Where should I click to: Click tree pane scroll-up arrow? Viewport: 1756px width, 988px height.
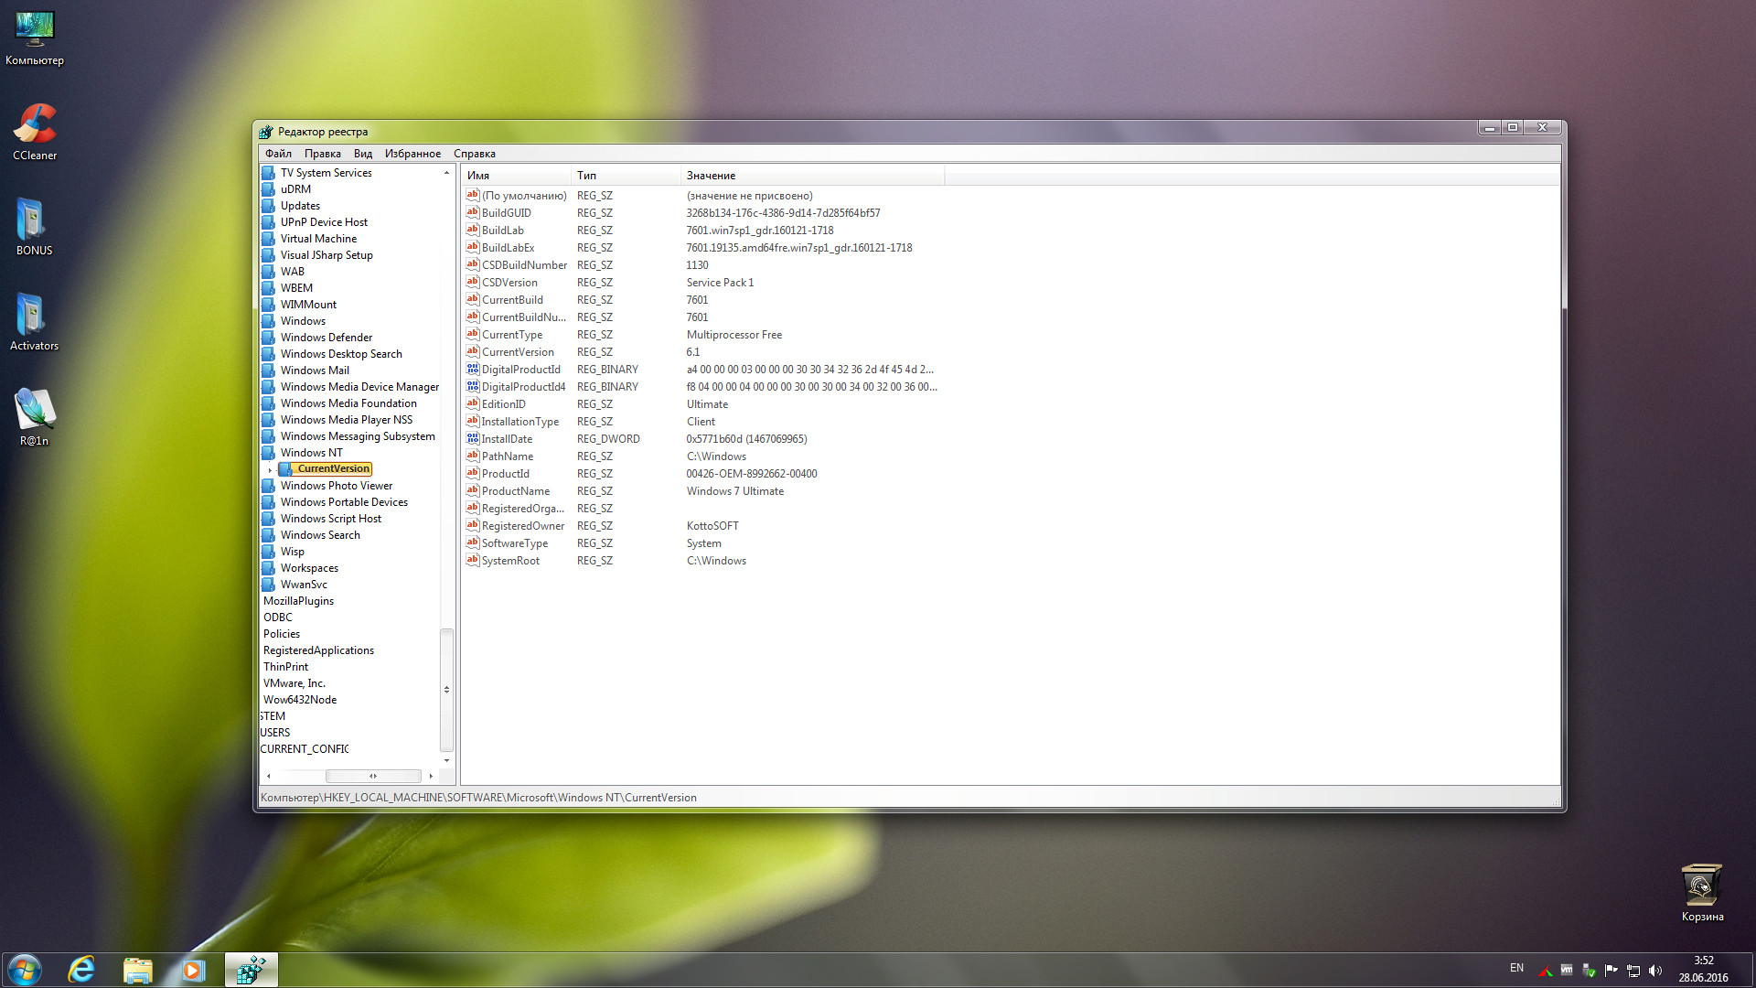pyautogui.click(x=446, y=172)
